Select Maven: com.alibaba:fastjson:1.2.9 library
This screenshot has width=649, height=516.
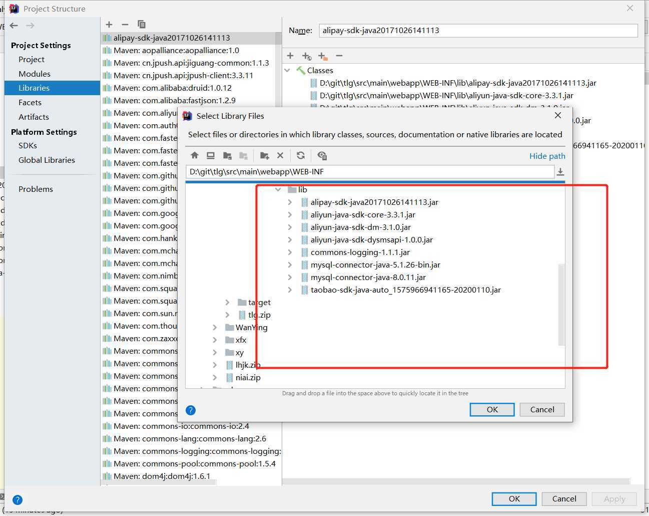point(175,100)
